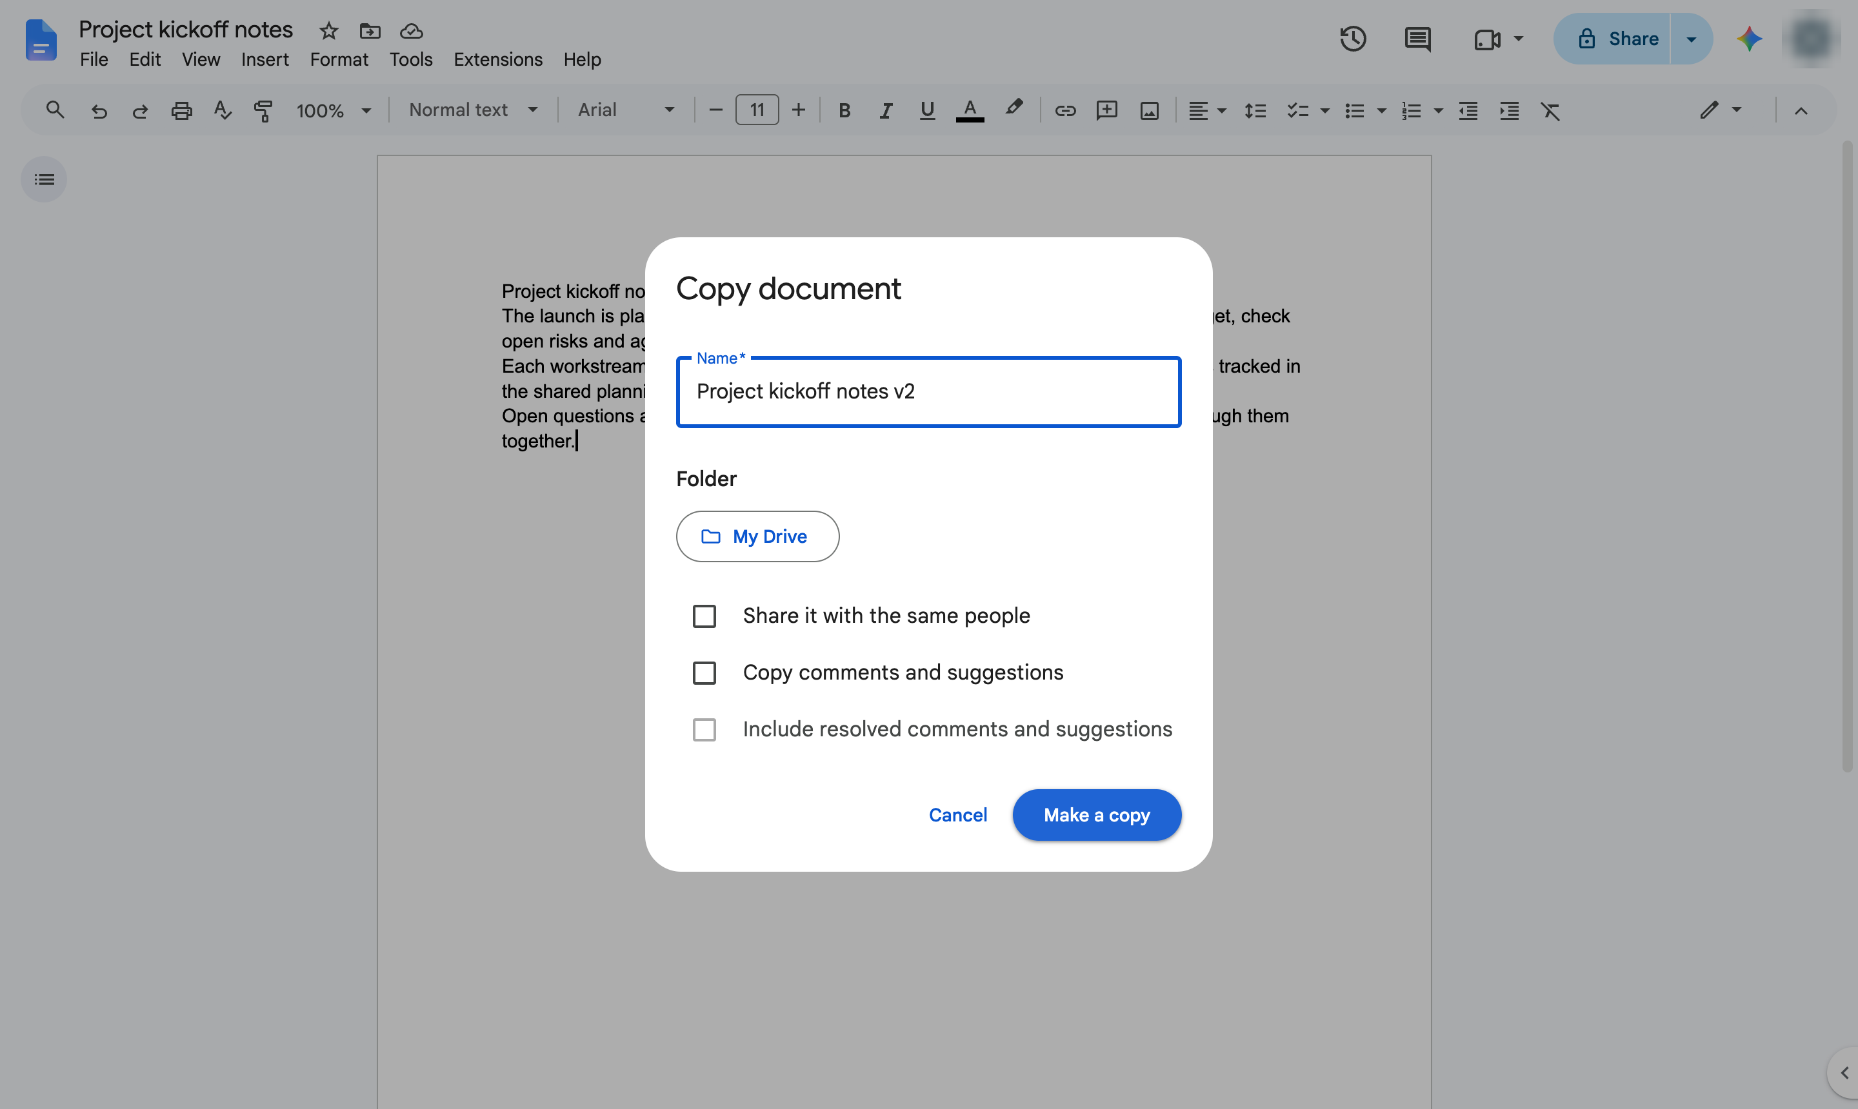Image resolution: width=1858 pixels, height=1109 pixels.
Task: Open the comments panel icon
Action: 1417,39
